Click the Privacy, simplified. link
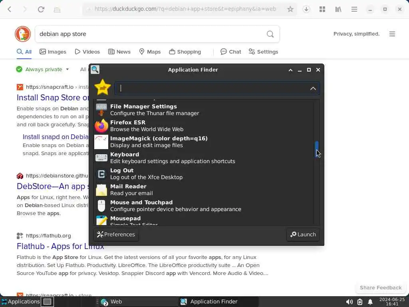This screenshot has width=409, height=307. coord(356,34)
